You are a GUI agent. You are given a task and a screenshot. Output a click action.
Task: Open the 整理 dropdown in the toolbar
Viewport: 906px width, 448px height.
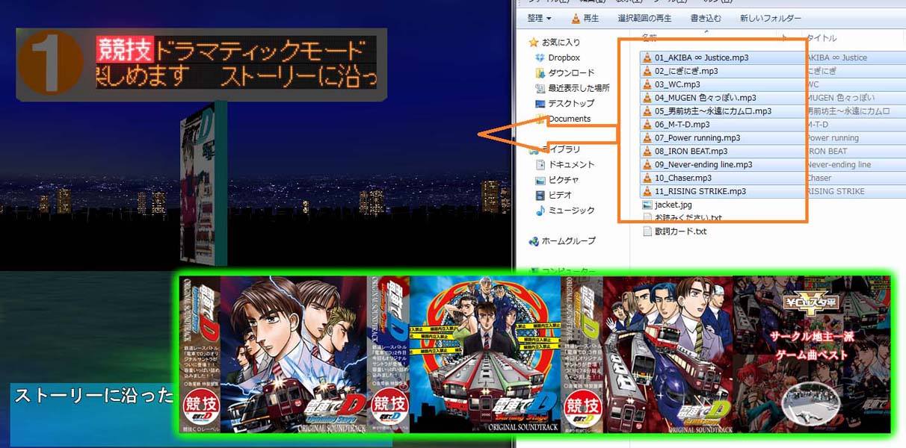pos(539,18)
